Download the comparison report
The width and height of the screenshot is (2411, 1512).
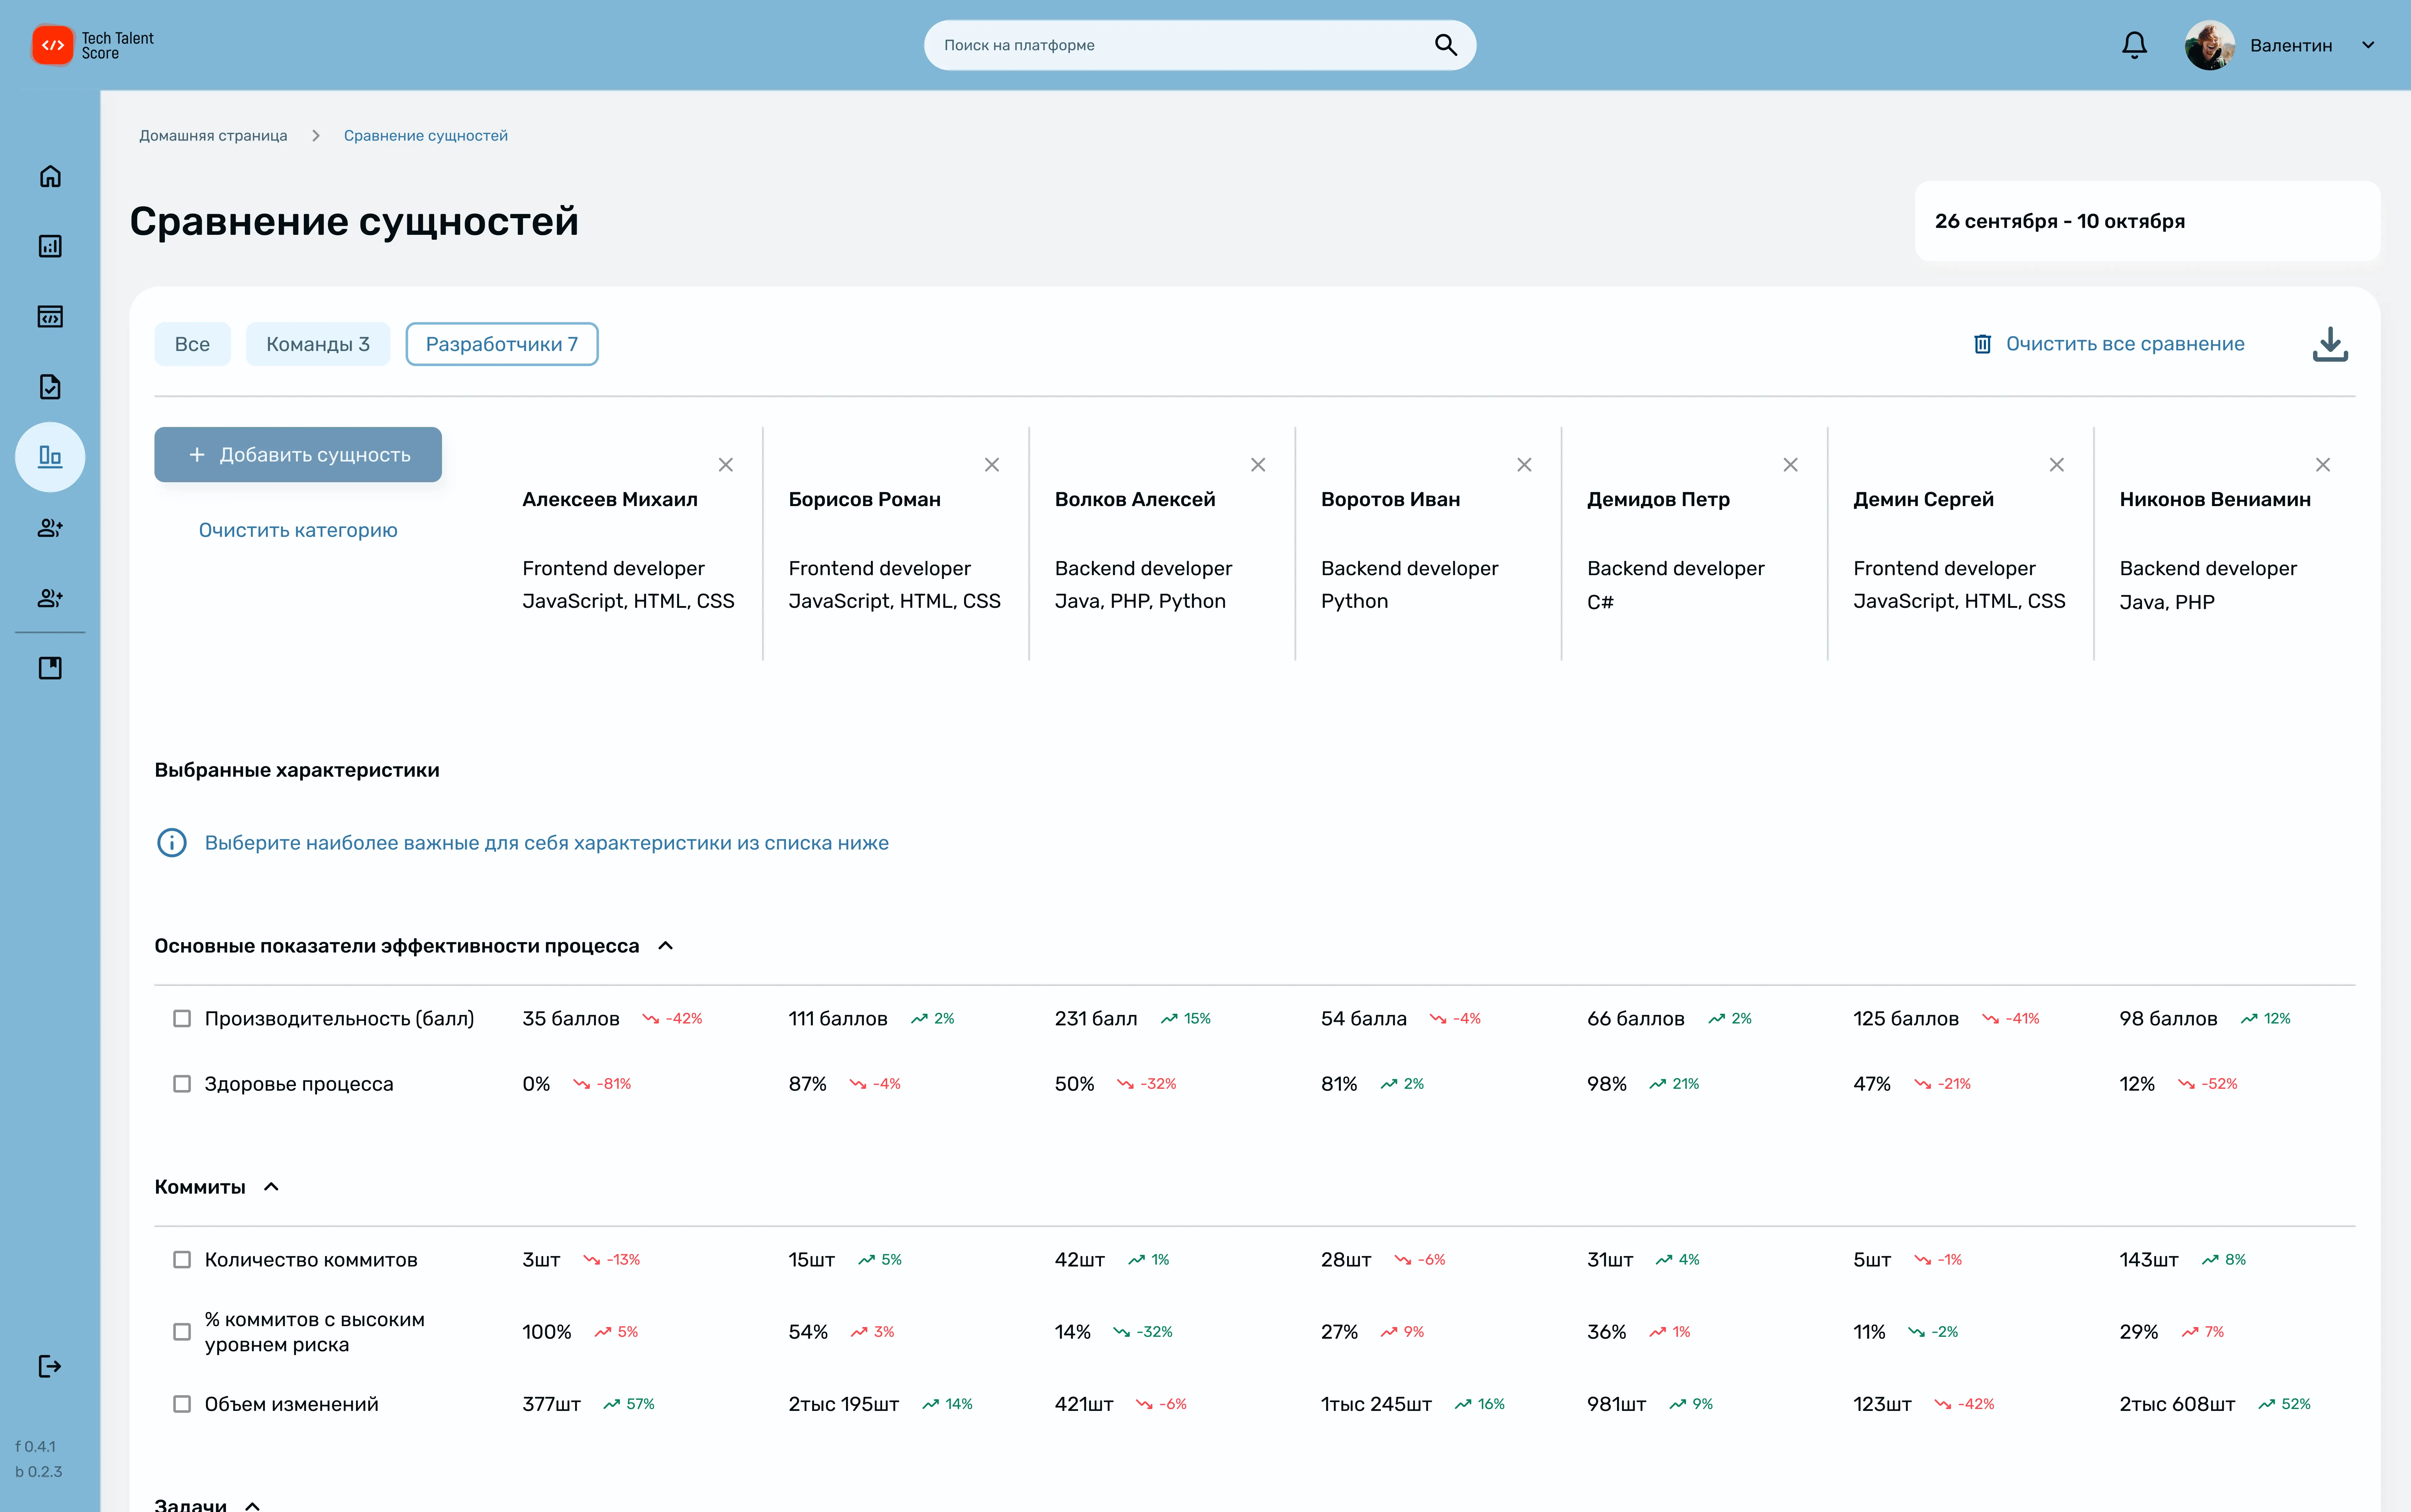[2330, 344]
